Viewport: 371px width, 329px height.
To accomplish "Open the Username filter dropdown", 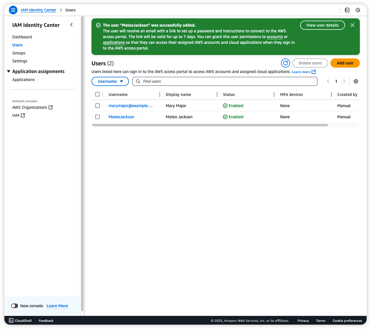I will [110, 81].
